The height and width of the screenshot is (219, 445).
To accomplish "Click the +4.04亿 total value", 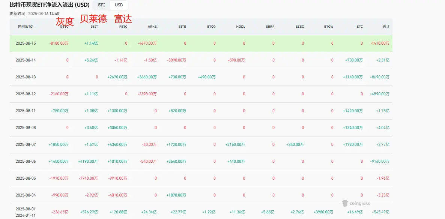I will pos(383,127).
